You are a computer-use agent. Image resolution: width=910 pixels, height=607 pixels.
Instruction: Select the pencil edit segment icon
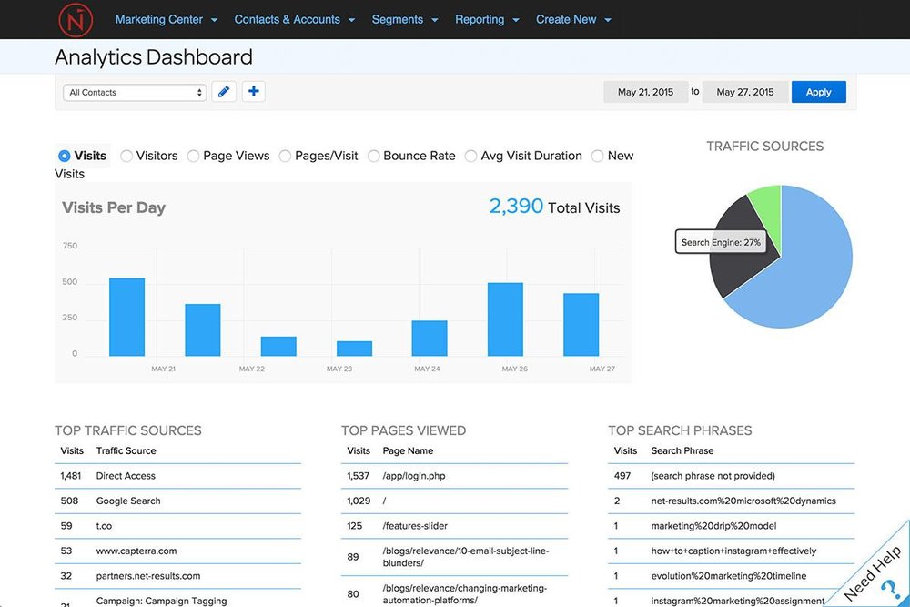coord(224,91)
